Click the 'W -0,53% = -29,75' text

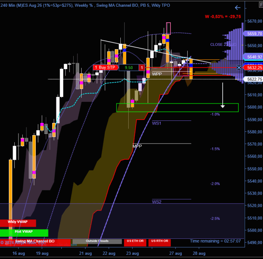pyautogui.click(x=223, y=16)
